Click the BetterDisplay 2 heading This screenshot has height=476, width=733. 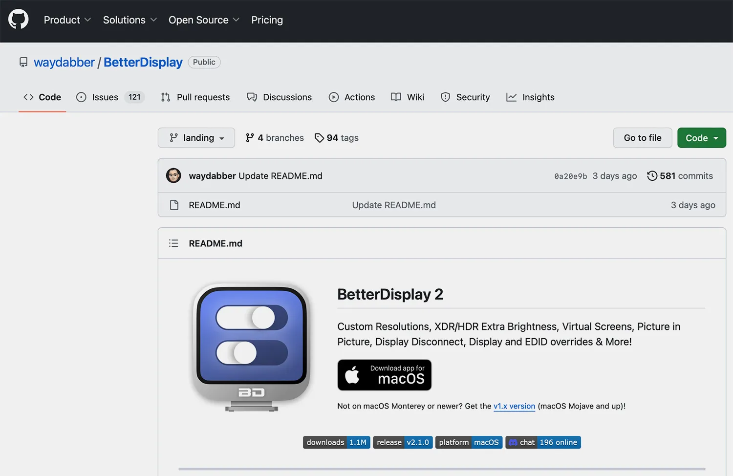click(390, 294)
